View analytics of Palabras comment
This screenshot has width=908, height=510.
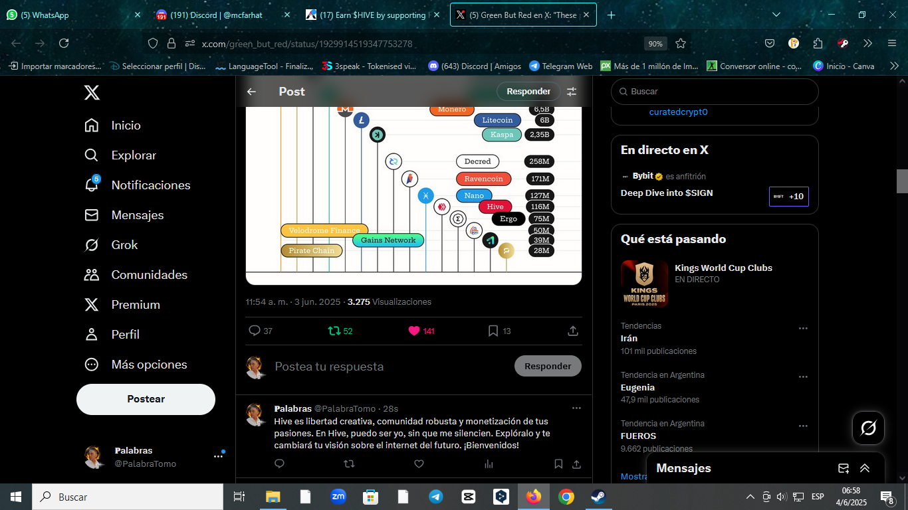pos(489,464)
